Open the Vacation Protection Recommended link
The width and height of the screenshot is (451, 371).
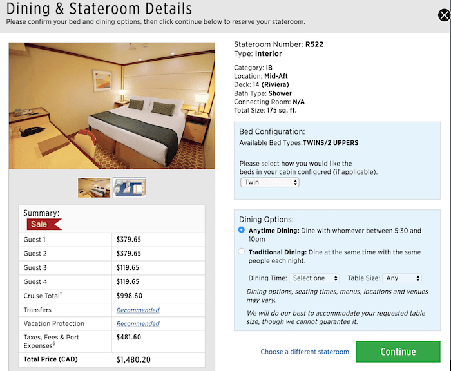(138, 323)
